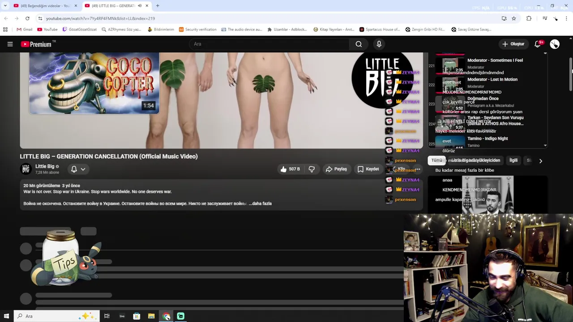Open channel notification bell dropdown

coord(78,169)
